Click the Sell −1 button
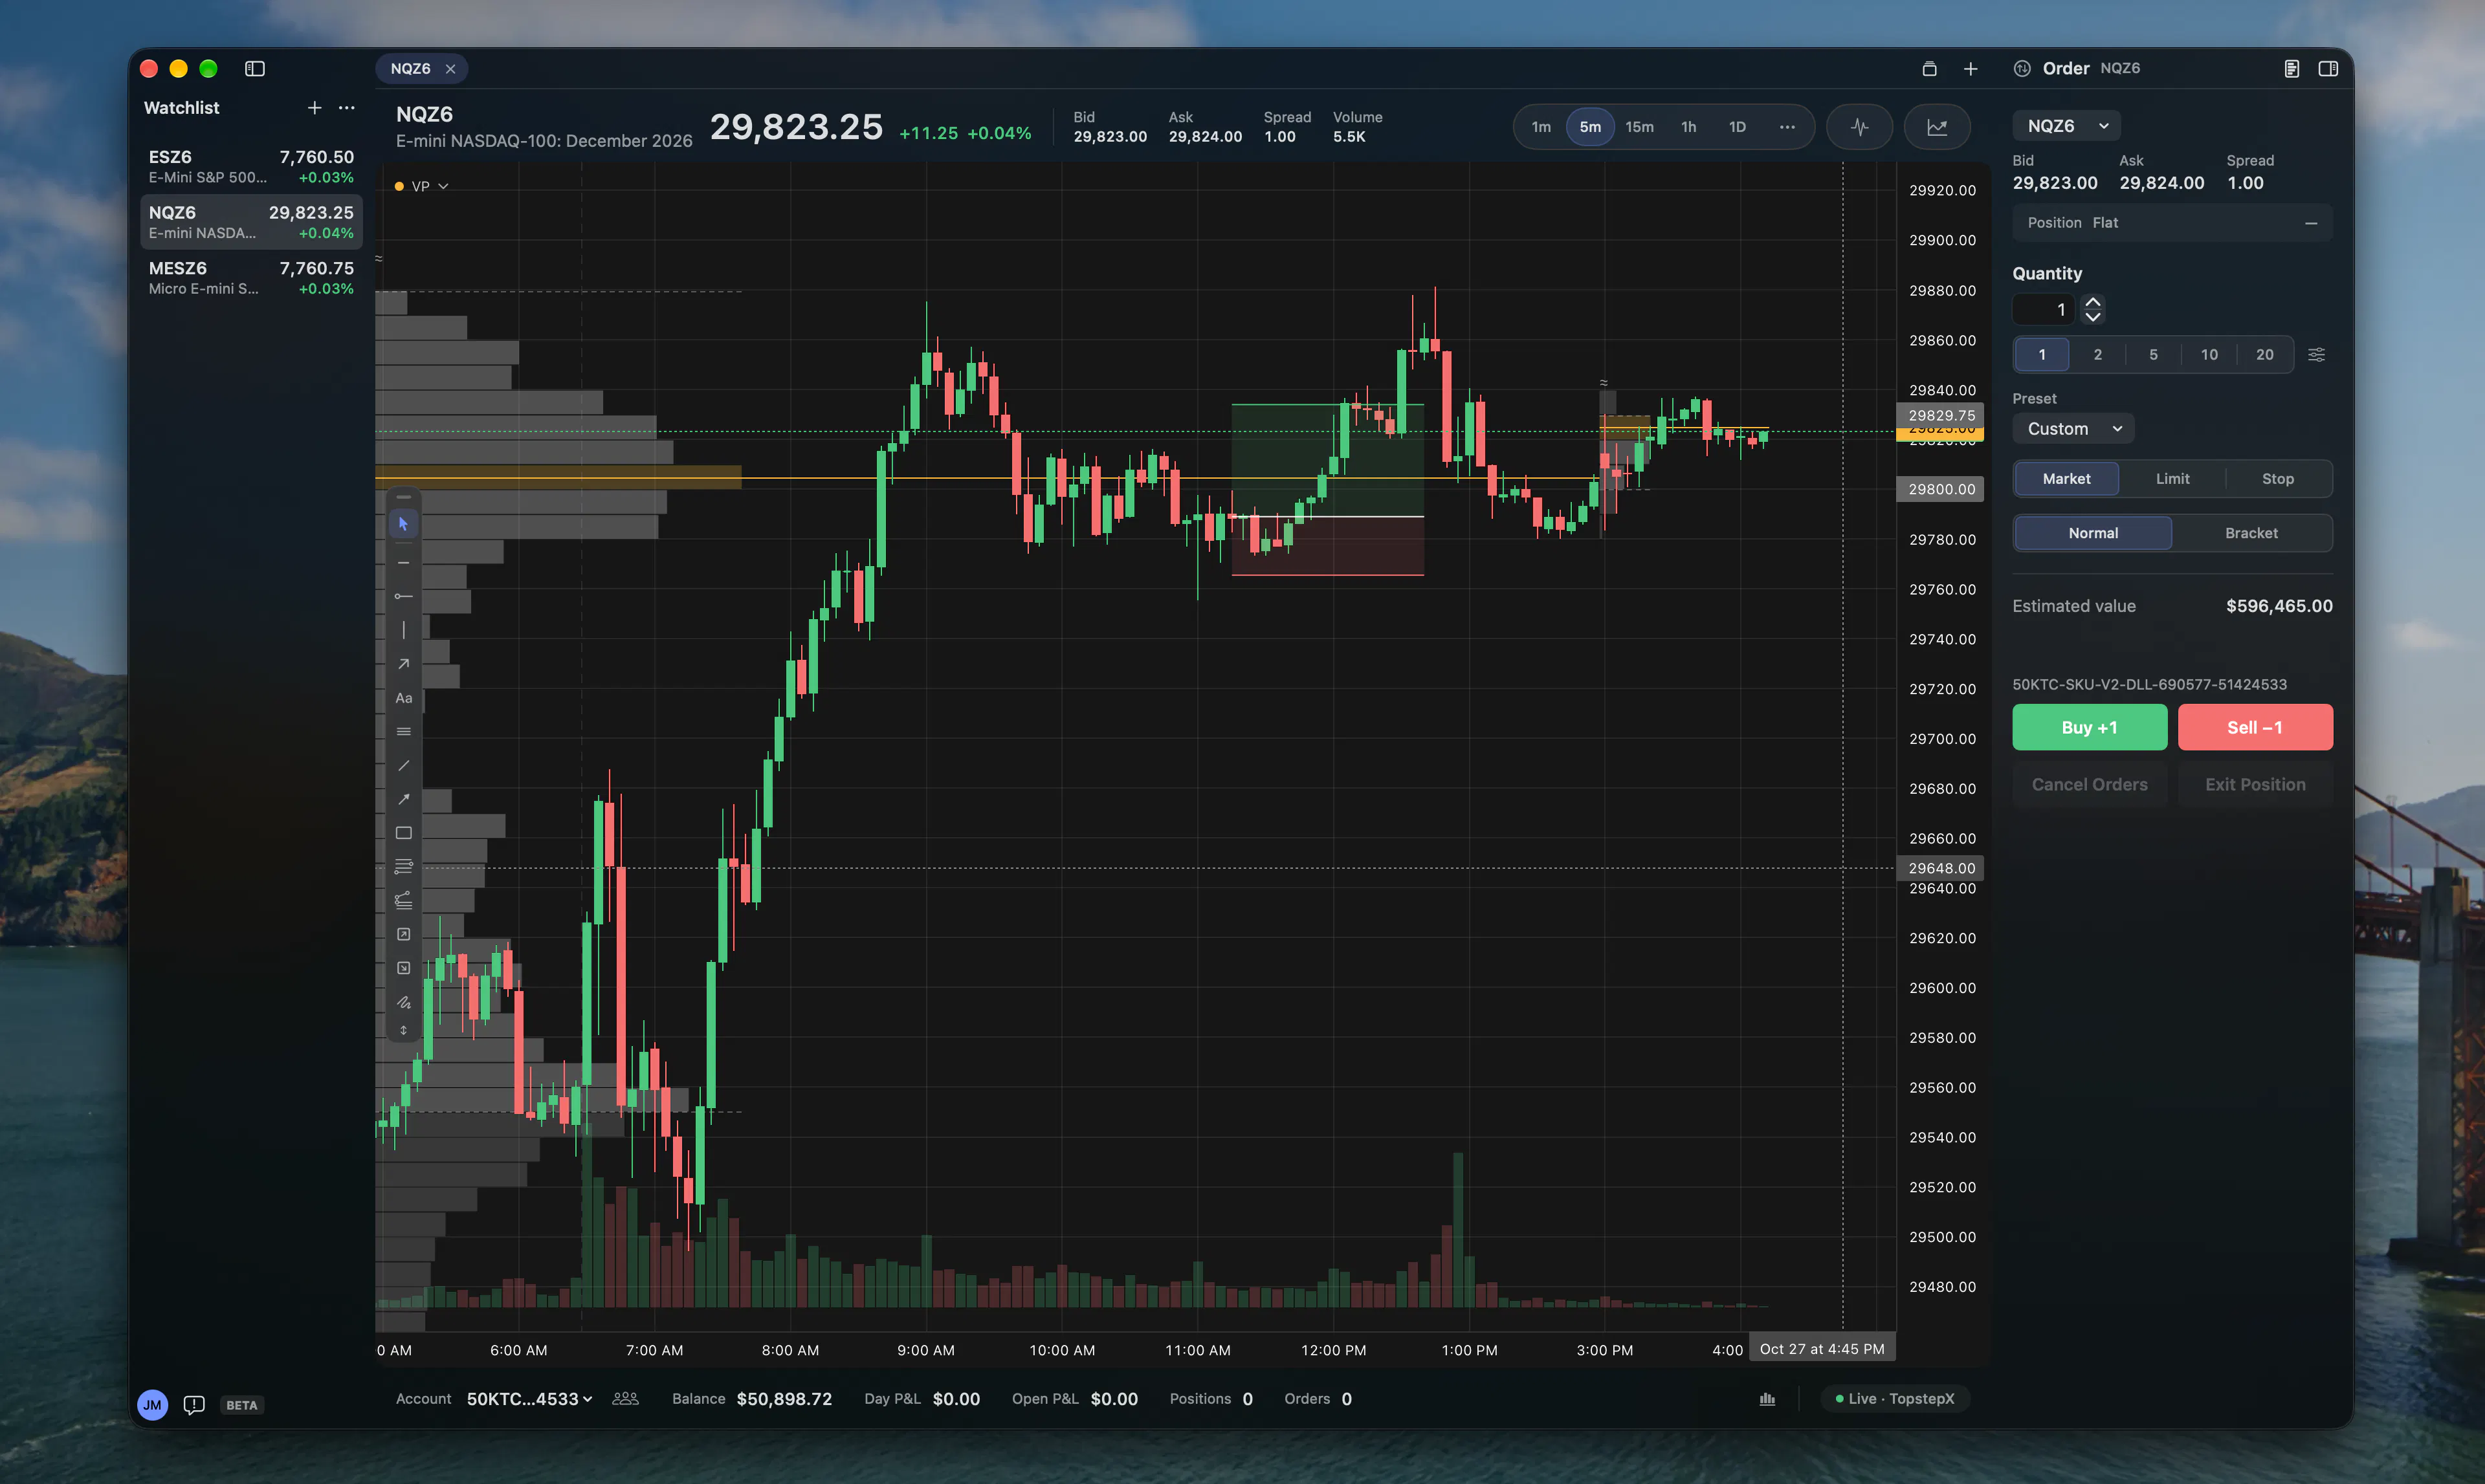Screen dimensions: 2485x1484 pos(2255,728)
